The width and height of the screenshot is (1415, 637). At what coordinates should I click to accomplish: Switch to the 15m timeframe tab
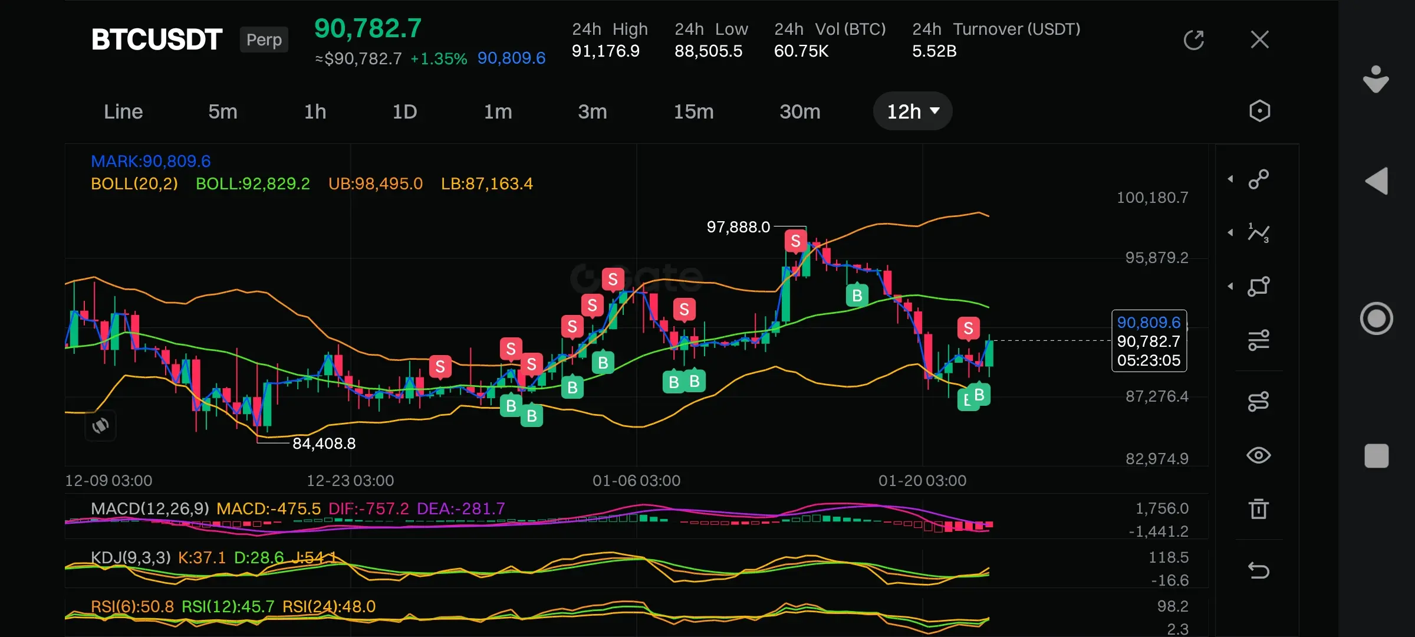693,111
